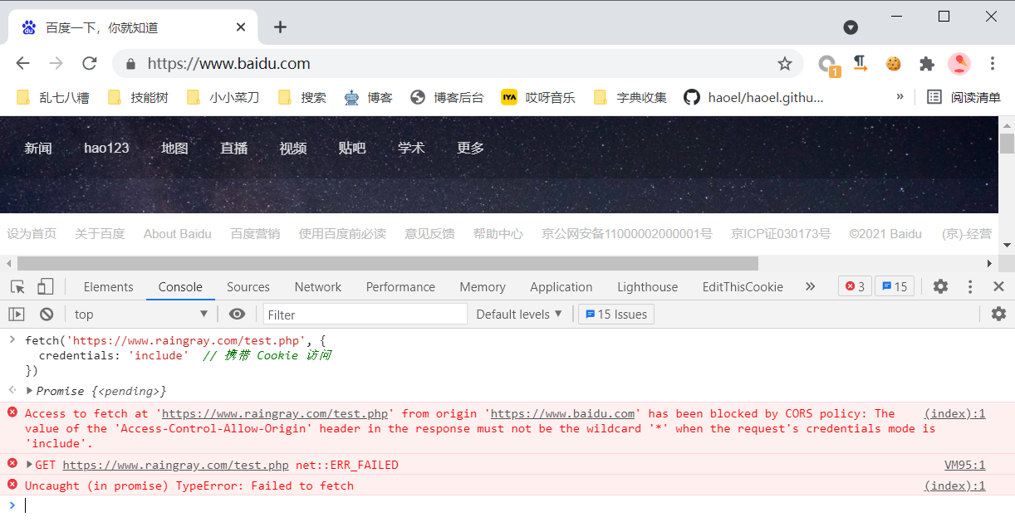This screenshot has height=522, width=1015.
Task: Switch to the Sources tab
Action: [x=248, y=286]
